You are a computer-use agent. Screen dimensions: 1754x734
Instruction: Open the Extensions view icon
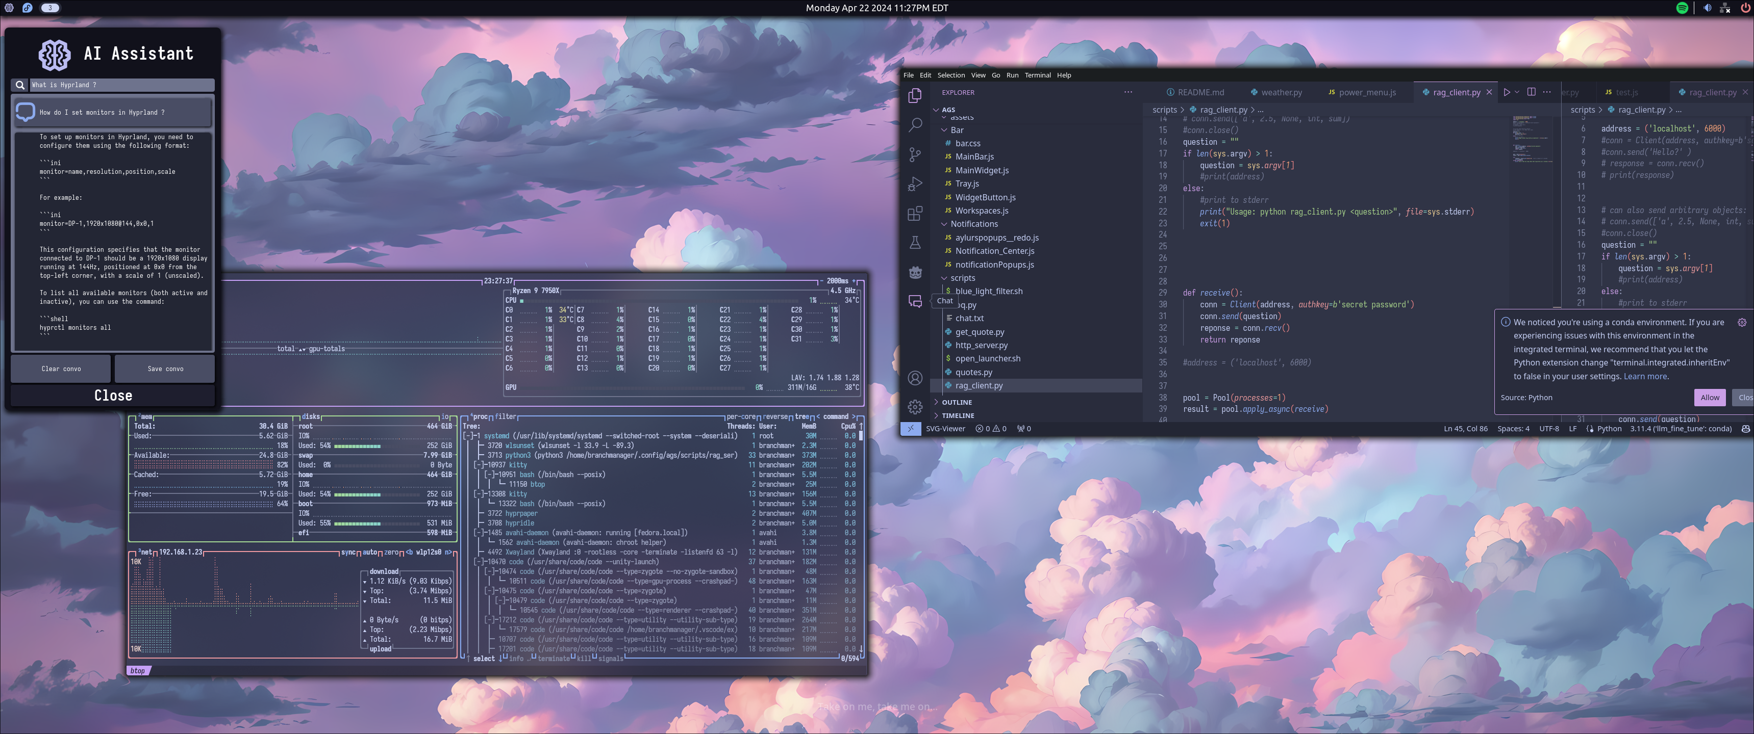click(x=915, y=214)
